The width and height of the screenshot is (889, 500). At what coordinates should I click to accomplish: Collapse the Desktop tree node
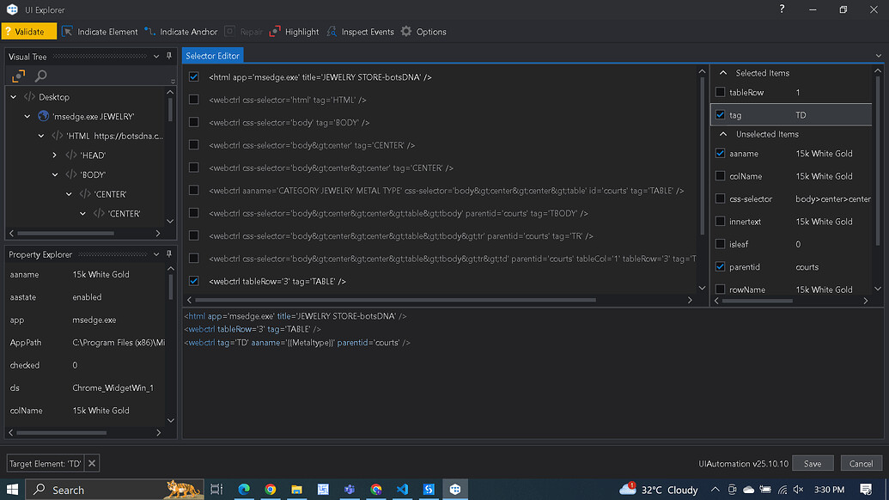[x=14, y=97]
